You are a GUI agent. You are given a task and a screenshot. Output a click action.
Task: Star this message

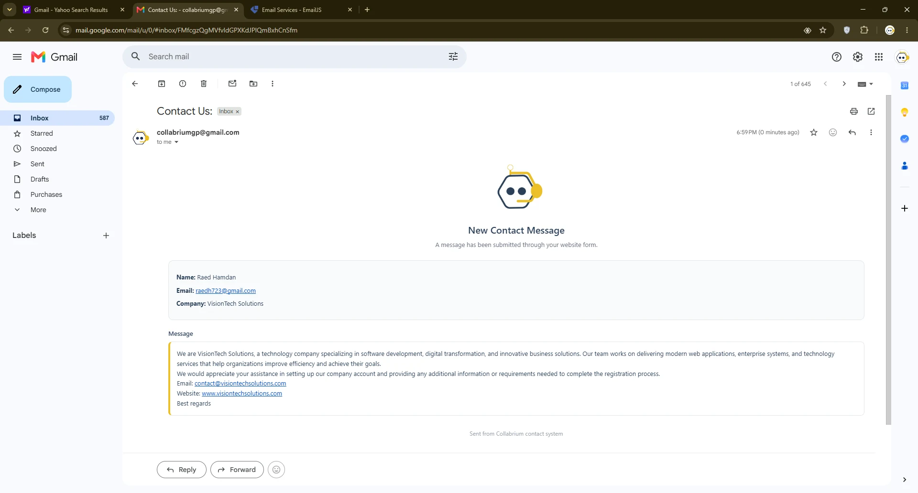point(814,132)
